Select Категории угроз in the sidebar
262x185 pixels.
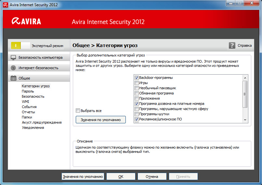click(35, 86)
